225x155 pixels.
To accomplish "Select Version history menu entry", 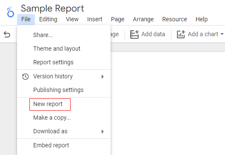I will coord(64,76).
